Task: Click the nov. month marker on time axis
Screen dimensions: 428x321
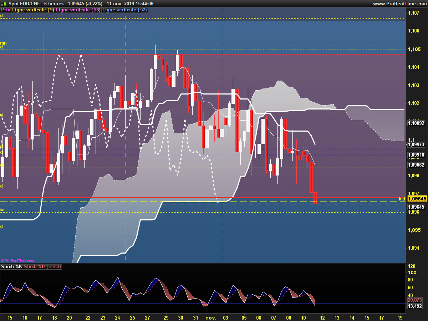Action: pyautogui.click(x=211, y=317)
